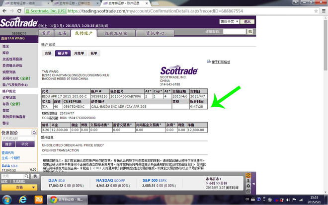Click the pop-out icon on ticker bar
Viewport: 328px width, 205px height.
[x=248, y=191]
